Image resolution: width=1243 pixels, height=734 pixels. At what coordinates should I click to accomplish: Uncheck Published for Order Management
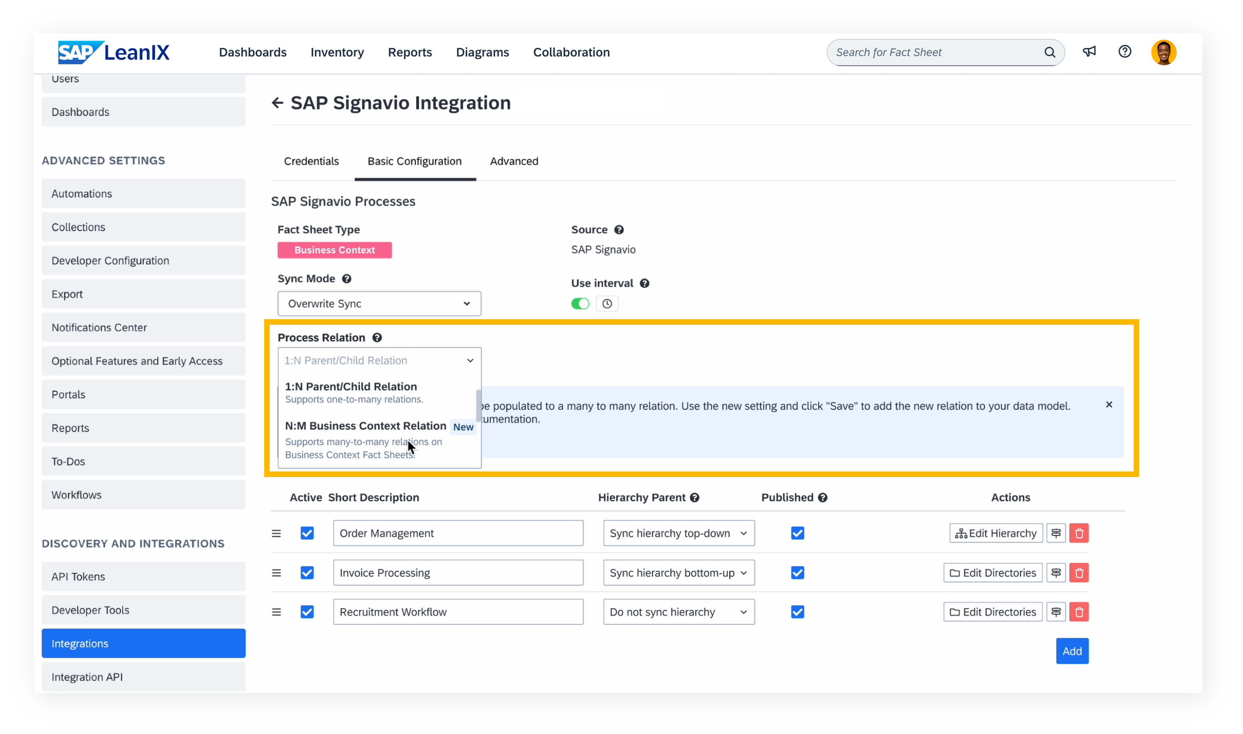797,533
